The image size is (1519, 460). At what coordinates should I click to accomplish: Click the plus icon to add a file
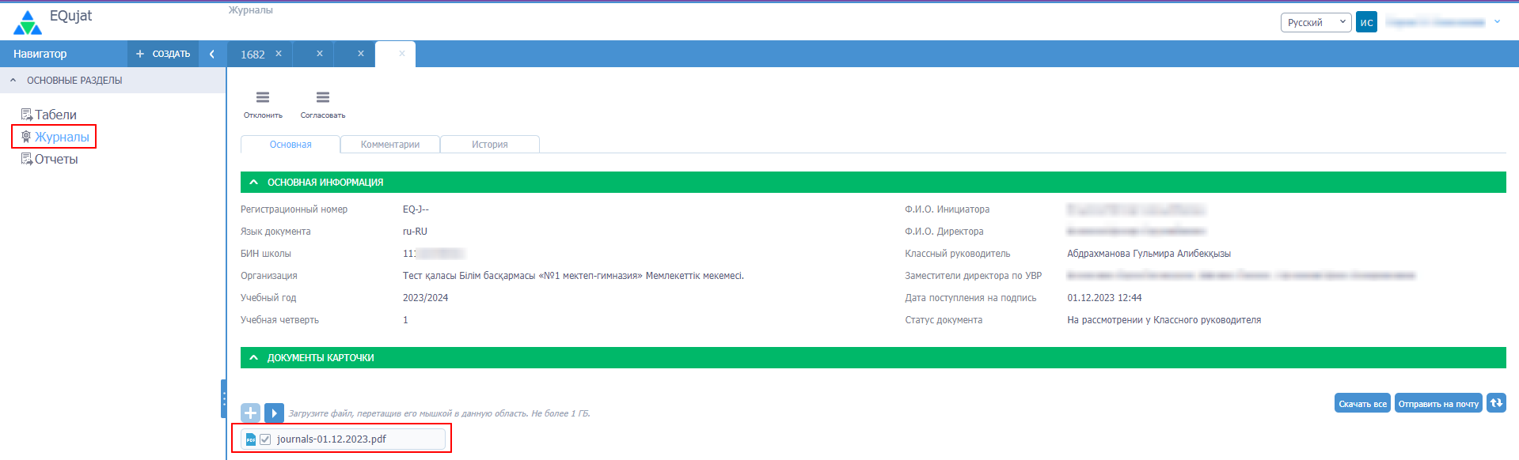pos(250,413)
